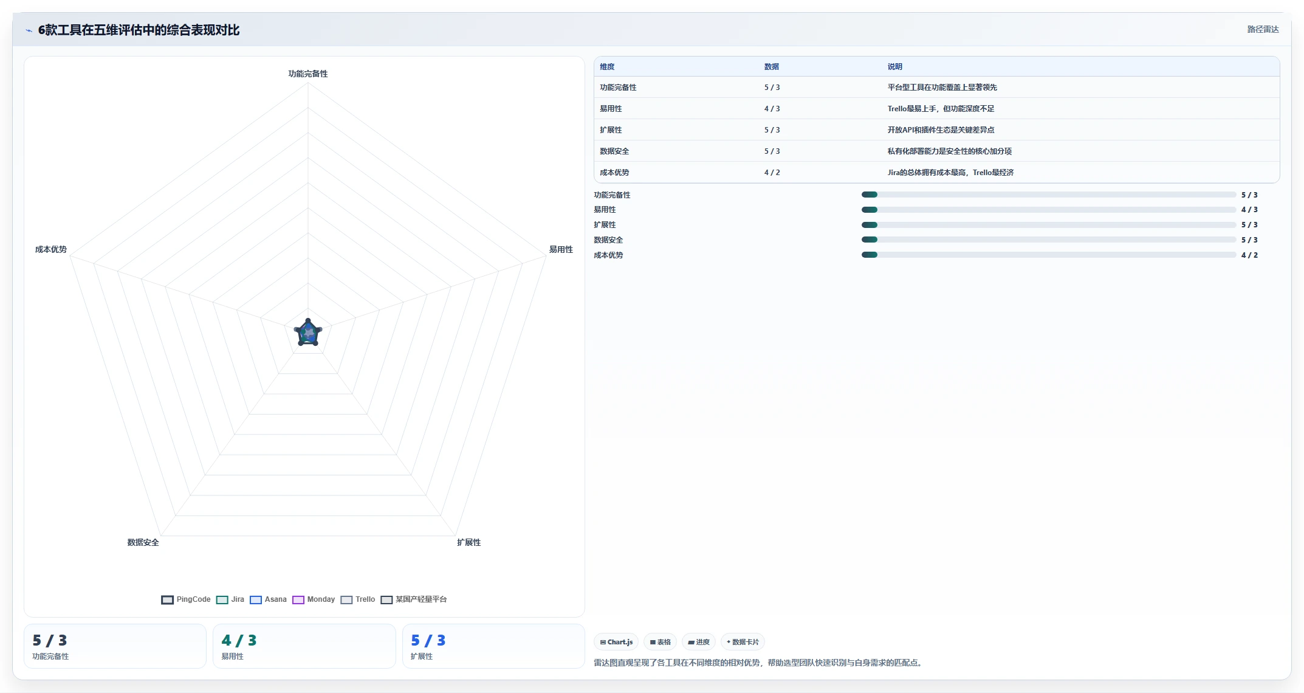Click the radar chart summary sentence at the bottom
This screenshot has height=693, width=1304.
759,663
